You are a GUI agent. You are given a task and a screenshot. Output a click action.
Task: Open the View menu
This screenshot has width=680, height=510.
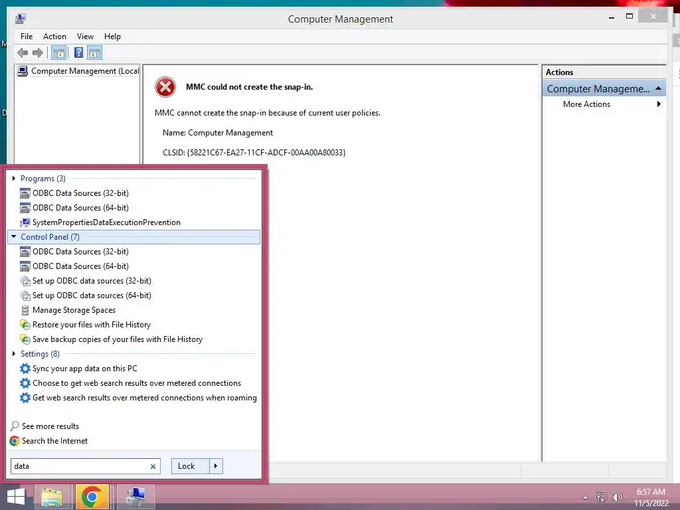pyautogui.click(x=85, y=37)
